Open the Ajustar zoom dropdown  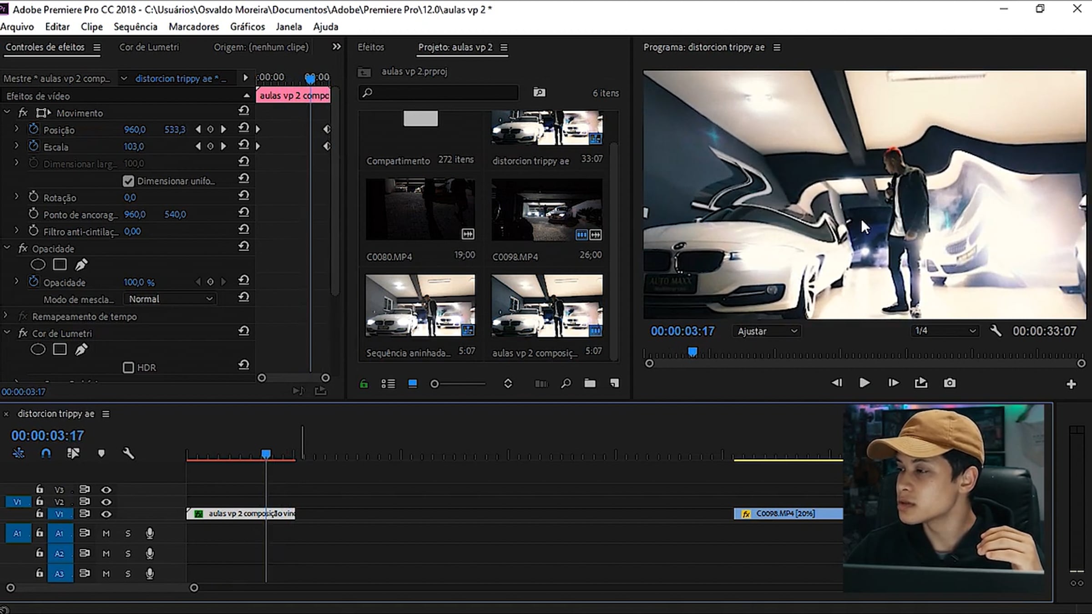pyautogui.click(x=767, y=331)
